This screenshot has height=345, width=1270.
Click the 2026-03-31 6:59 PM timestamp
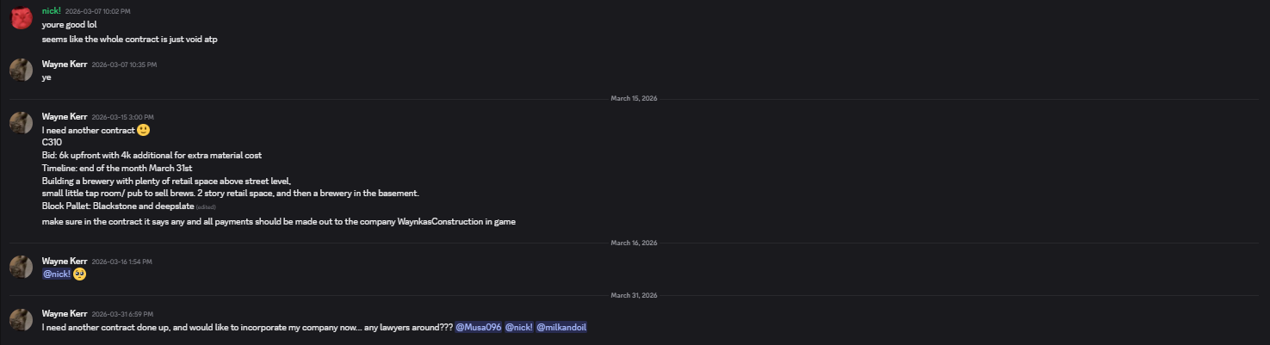[122, 314]
